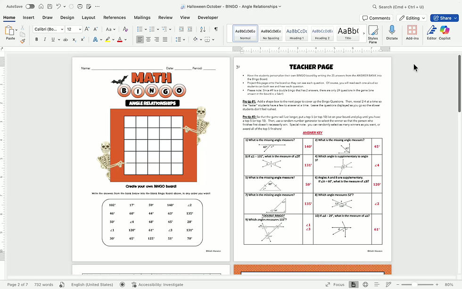Click the Decrease Indent icon
The width and height of the screenshot is (462, 289).
tap(181, 29)
